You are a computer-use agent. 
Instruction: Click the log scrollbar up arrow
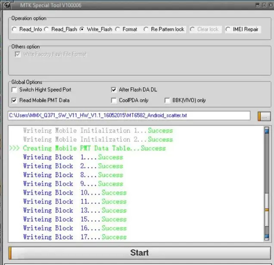[x=267, y=130]
